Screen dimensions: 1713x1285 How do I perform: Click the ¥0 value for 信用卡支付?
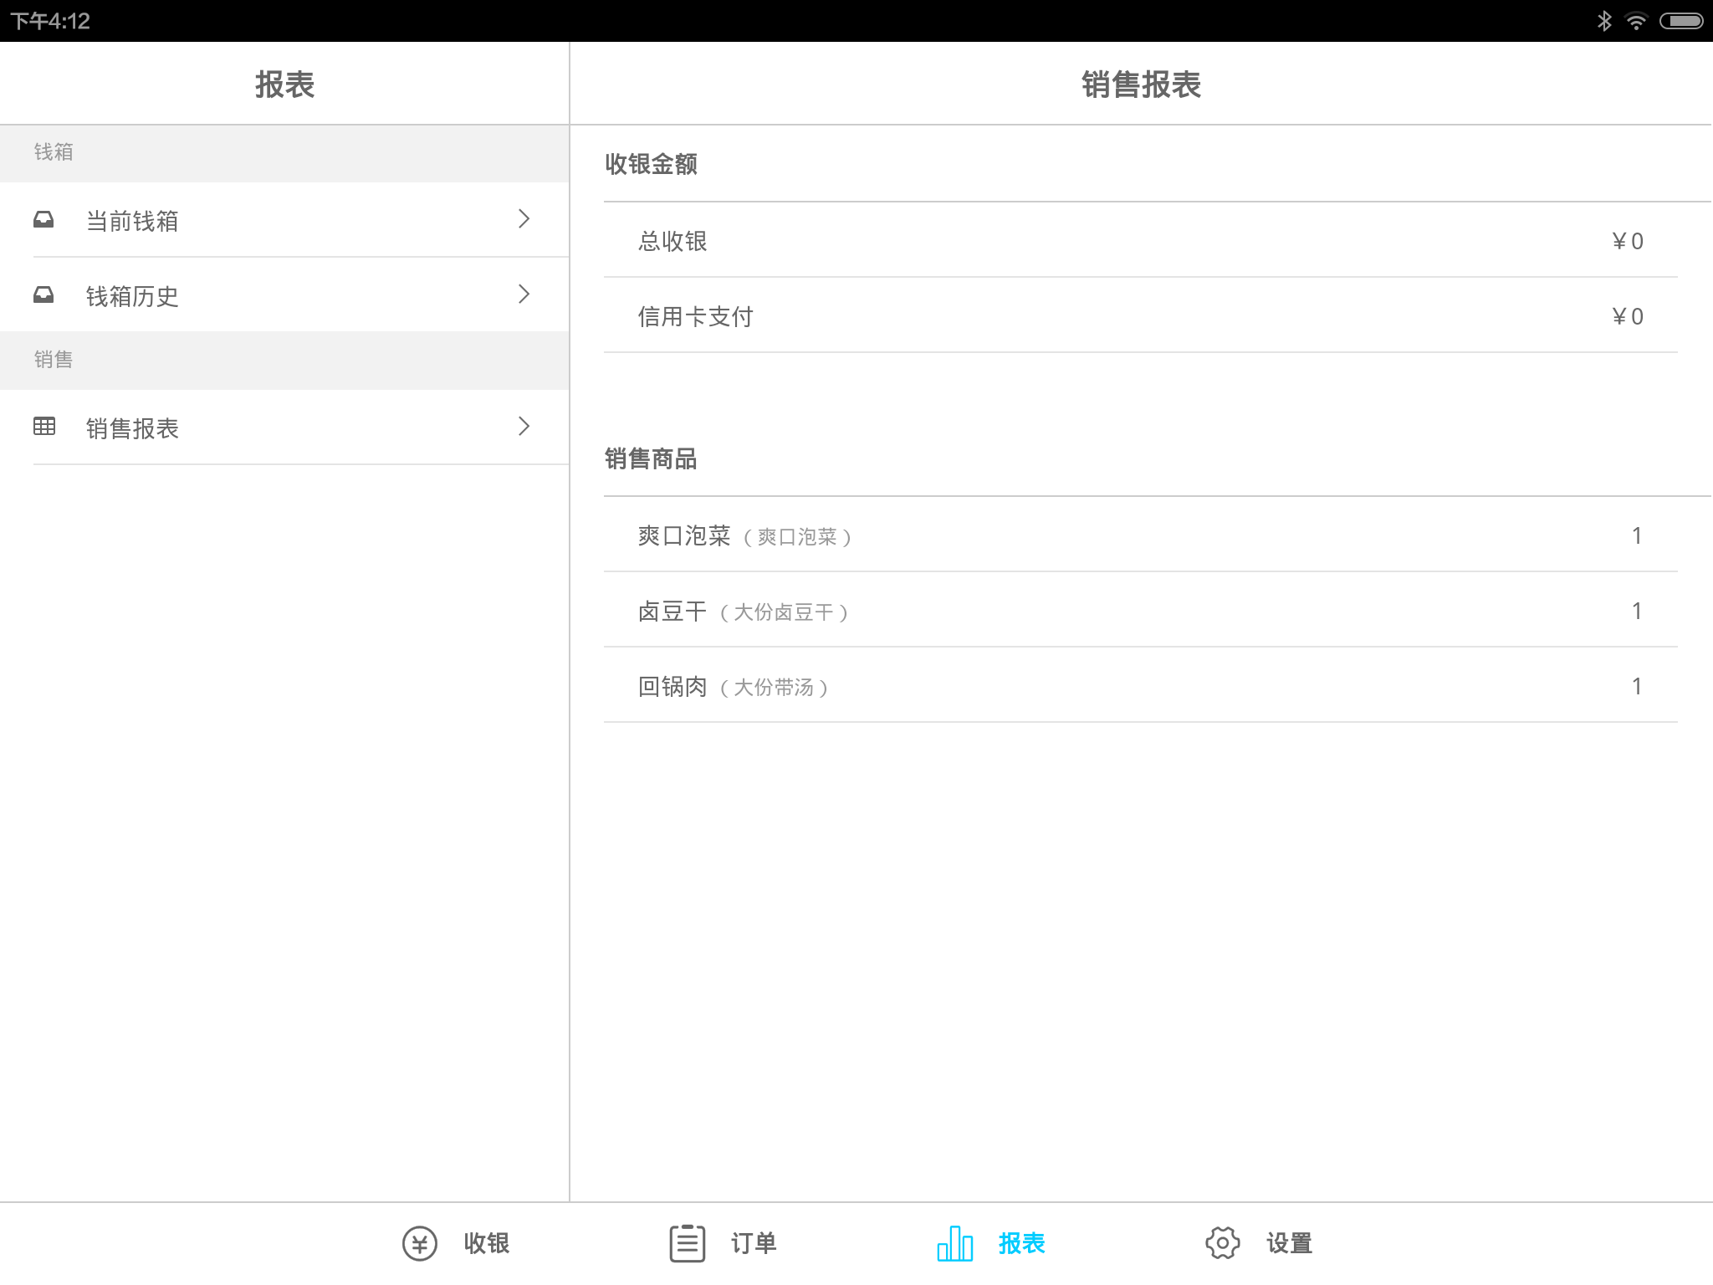[x=1627, y=316]
